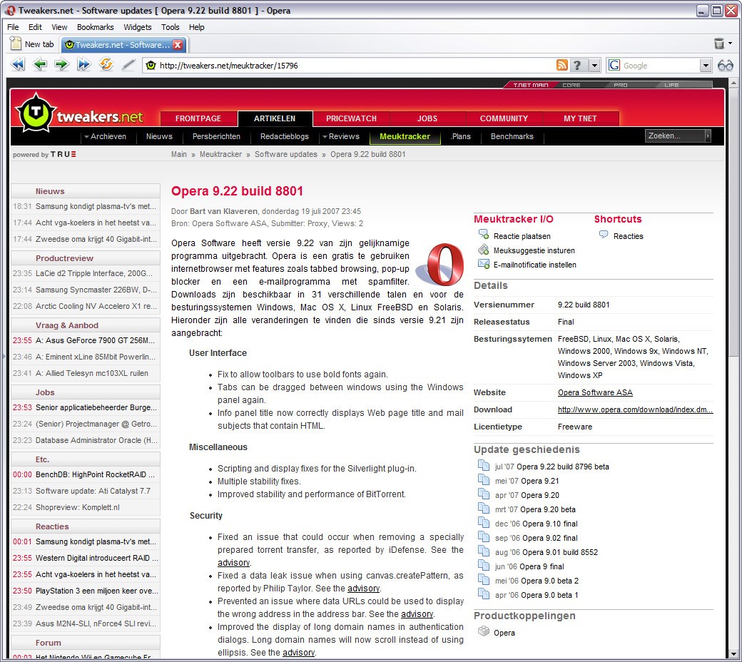Reload the page with the orange Reload icon
The height and width of the screenshot is (662, 742).
[x=106, y=64]
